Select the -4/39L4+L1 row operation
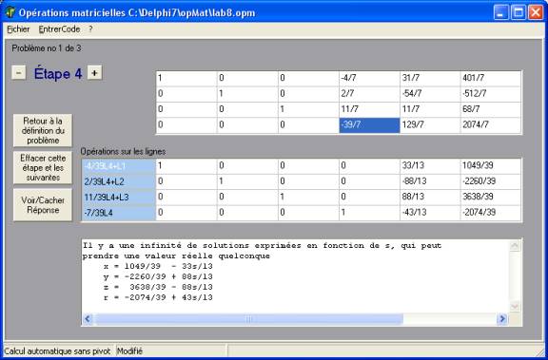 119,166
